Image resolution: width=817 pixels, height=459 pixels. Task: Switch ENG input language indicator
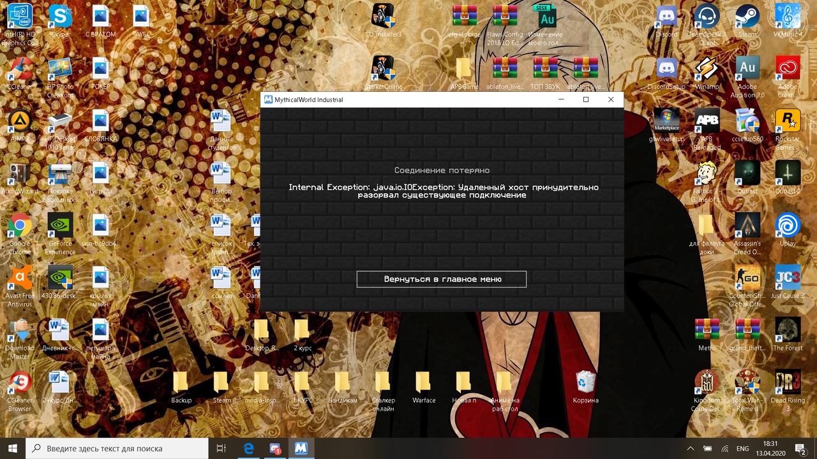[742, 448]
